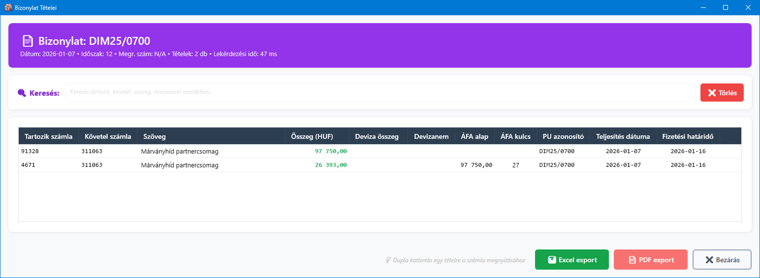Click the document icon beside Bizonylat title

28,41
